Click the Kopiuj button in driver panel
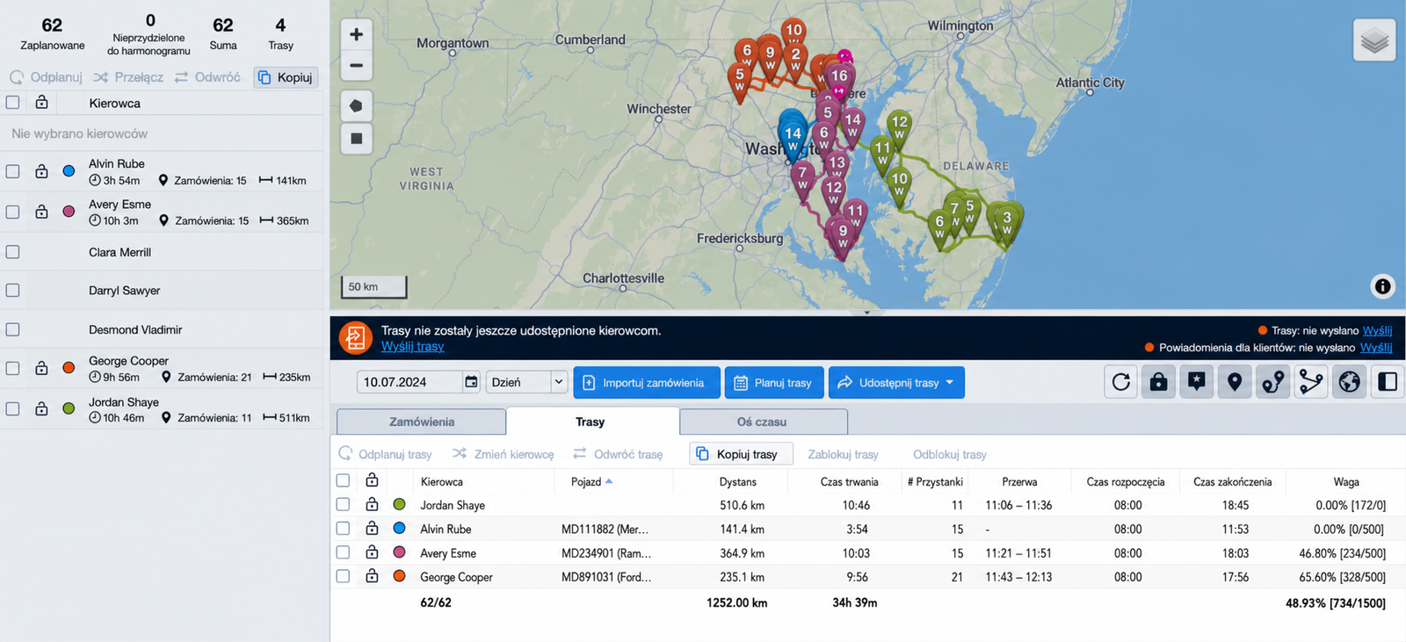The width and height of the screenshot is (1406, 642). pyautogui.click(x=286, y=77)
